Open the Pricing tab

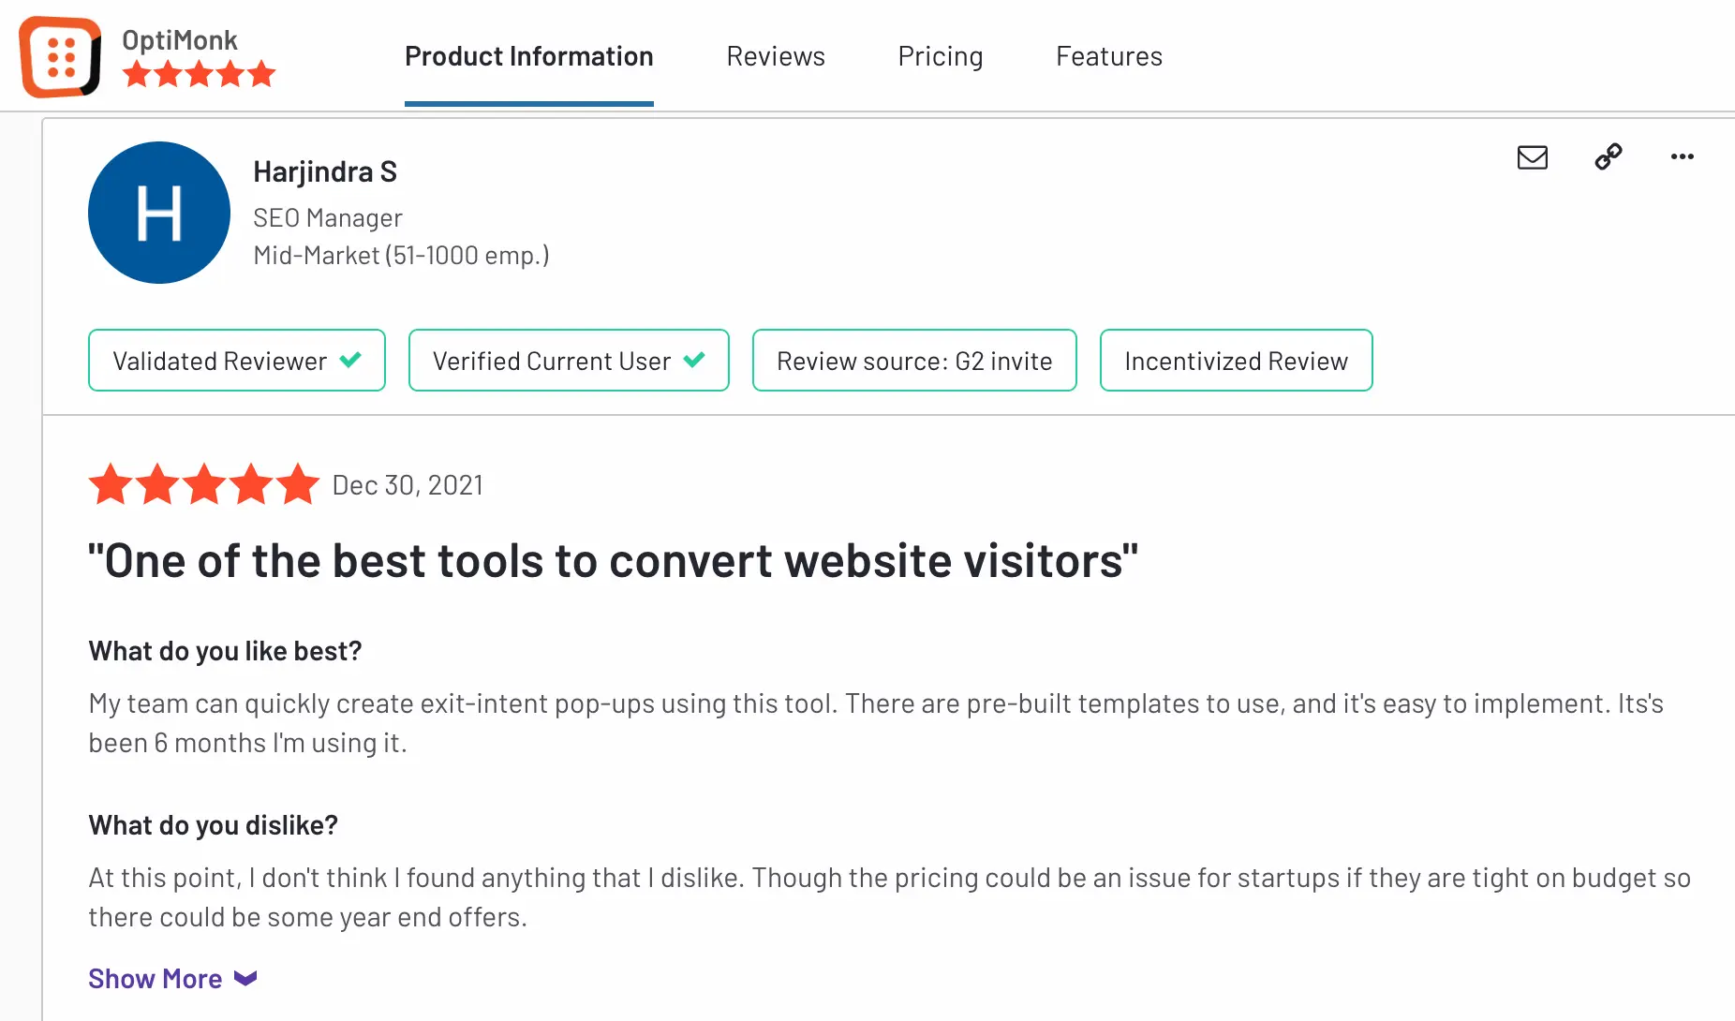click(x=941, y=56)
